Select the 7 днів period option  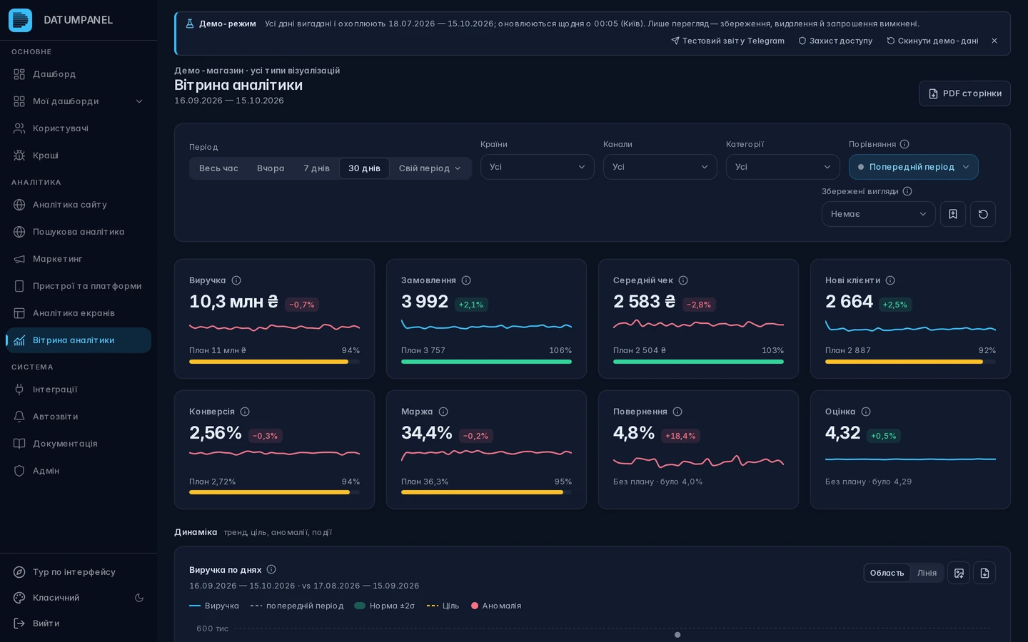tap(316, 168)
